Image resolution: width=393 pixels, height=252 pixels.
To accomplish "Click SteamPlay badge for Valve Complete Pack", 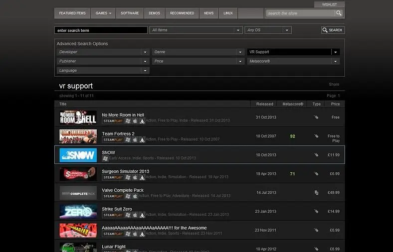I will coord(113,196).
